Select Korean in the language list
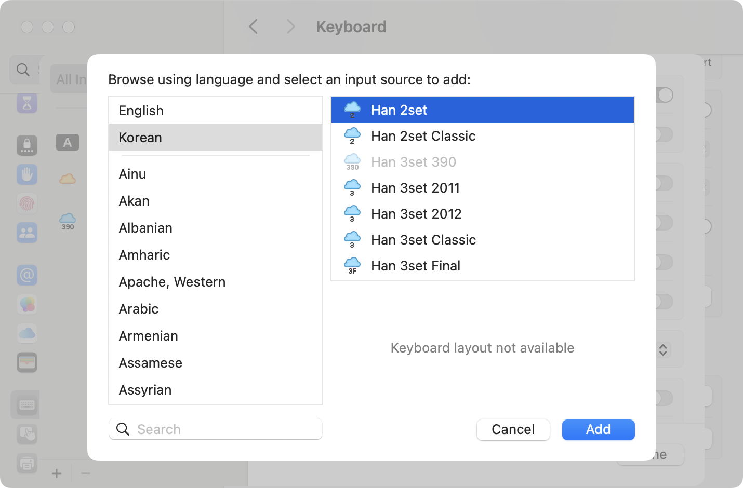This screenshot has height=488, width=743. point(140,138)
